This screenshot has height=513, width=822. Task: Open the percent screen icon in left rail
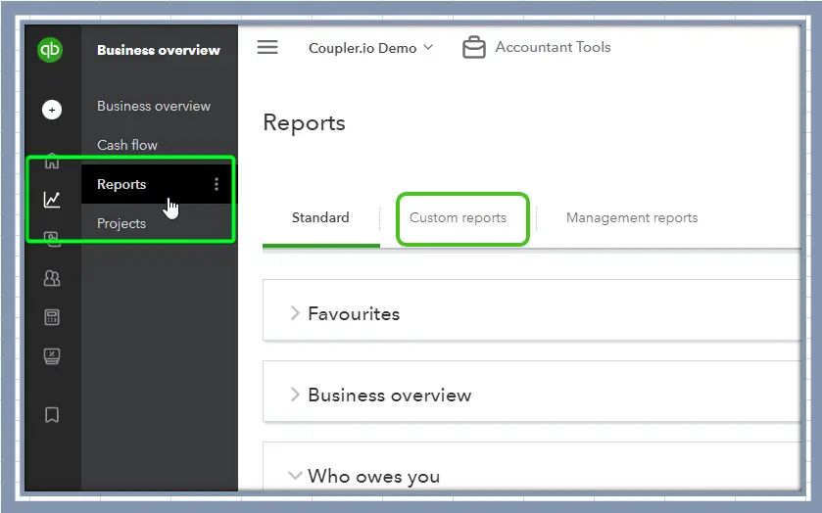tap(52, 356)
